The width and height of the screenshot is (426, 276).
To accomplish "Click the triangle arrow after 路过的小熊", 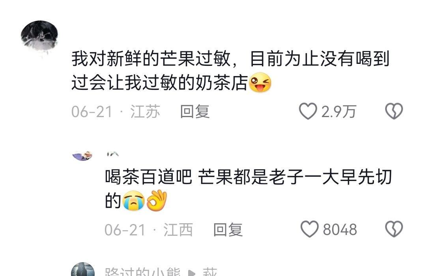I will (x=192, y=273).
